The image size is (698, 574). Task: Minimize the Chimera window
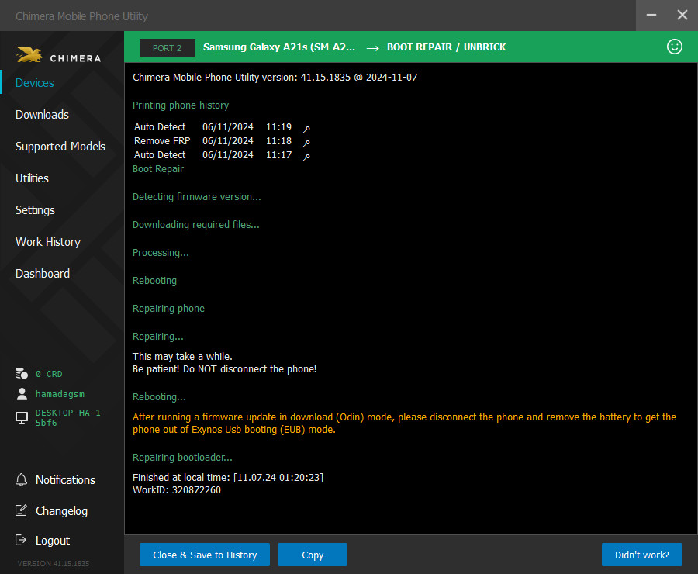[651, 16]
